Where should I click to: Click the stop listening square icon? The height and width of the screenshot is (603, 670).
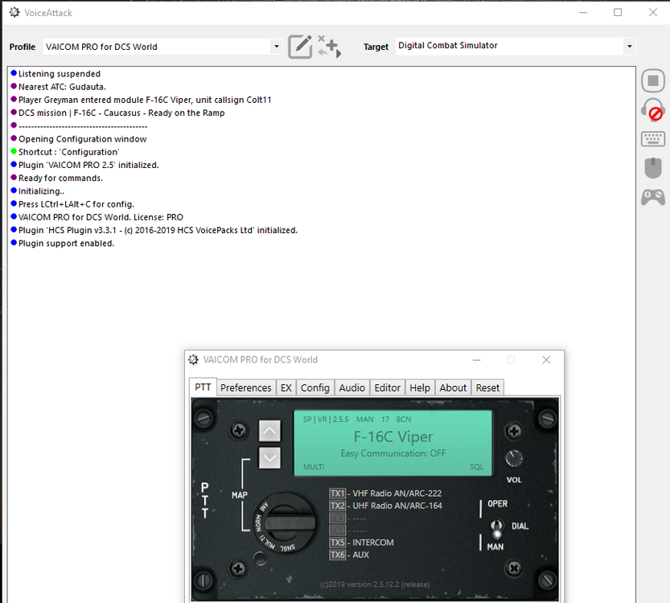click(652, 80)
